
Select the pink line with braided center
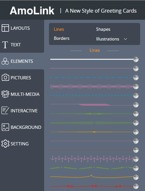(x=92, y=105)
